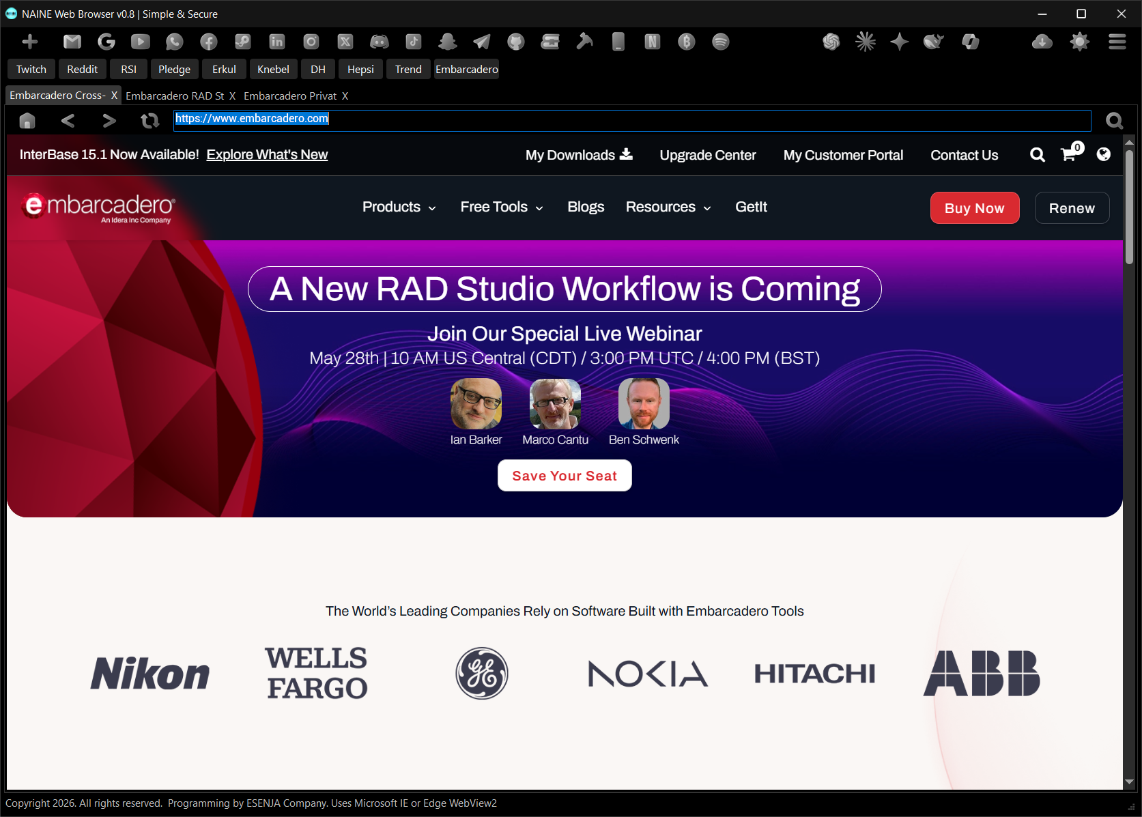
Task: Click the phone-shaped shortcut icon
Action: click(x=618, y=42)
